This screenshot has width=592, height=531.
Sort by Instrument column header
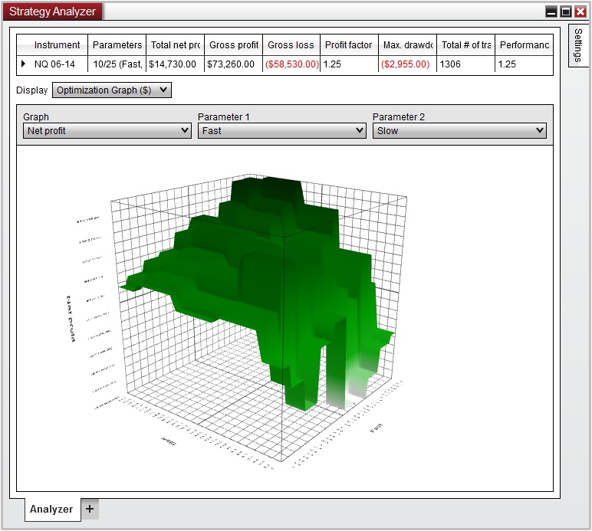pos(57,45)
